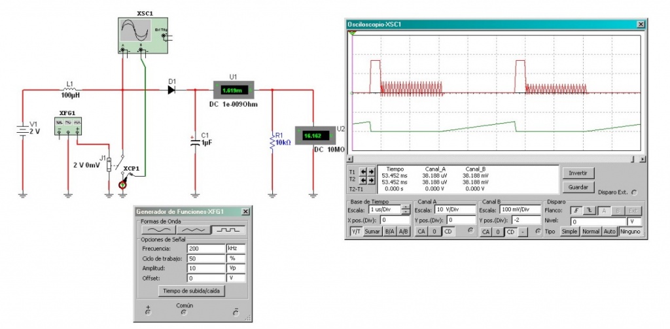Click the oscilloscope horizontal scrollbar track
The width and height of the screenshot is (670, 329).
pyautogui.click(x=491, y=159)
